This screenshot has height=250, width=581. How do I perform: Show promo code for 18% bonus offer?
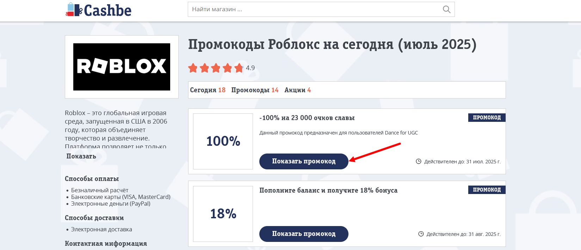304,234
